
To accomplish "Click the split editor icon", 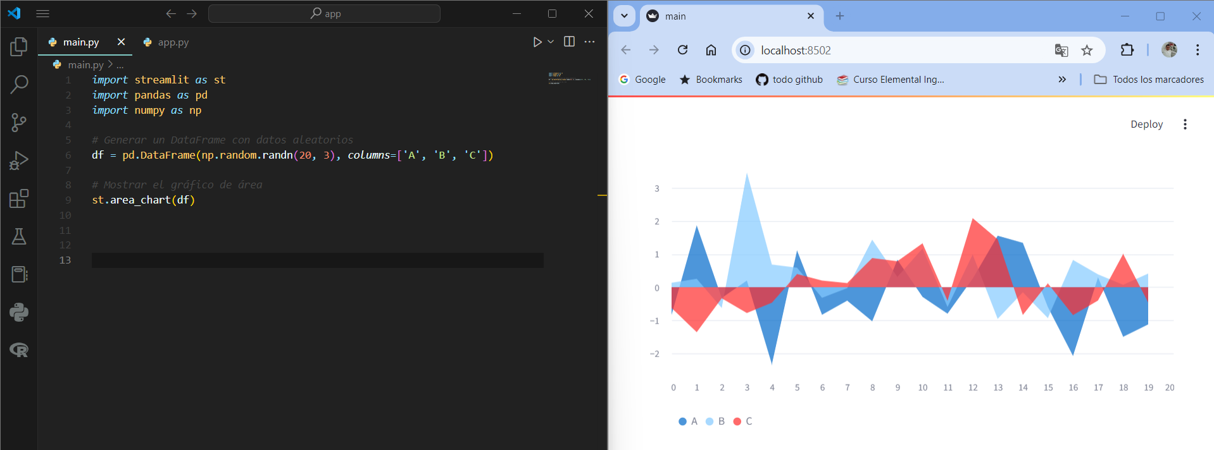I will coord(569,42).
